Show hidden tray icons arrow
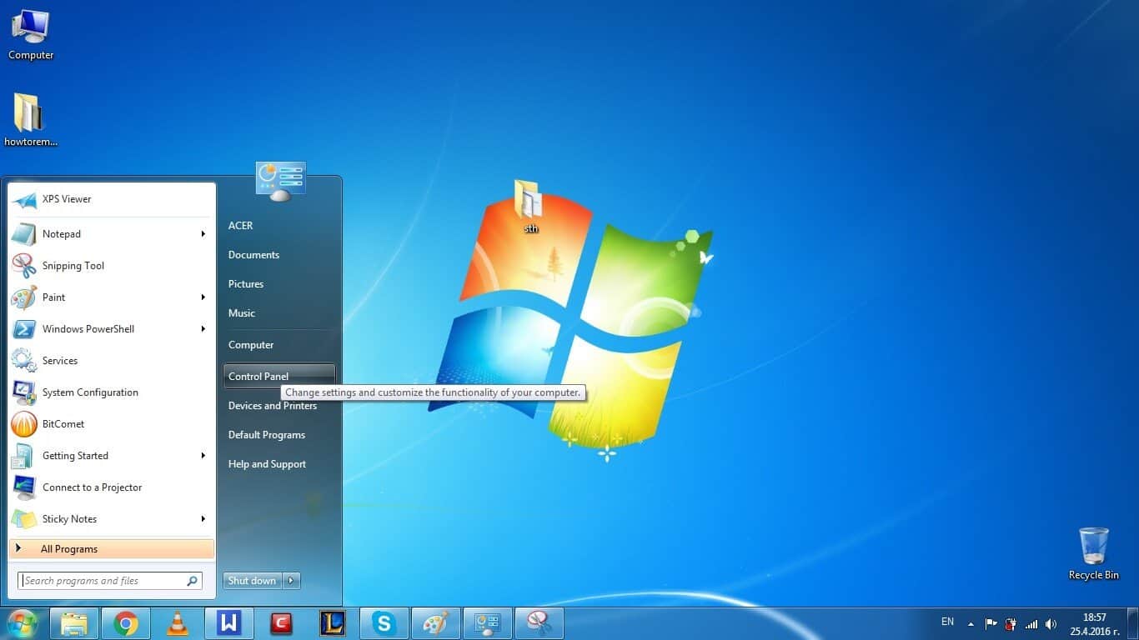Image resolution: width=1139 pixels, height=640 pixels. click(x=971, y=623)
